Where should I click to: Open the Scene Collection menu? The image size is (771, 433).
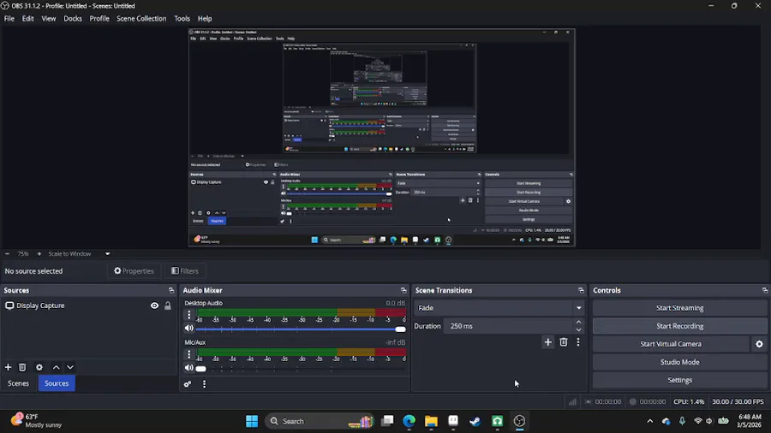tap(141, 19)
